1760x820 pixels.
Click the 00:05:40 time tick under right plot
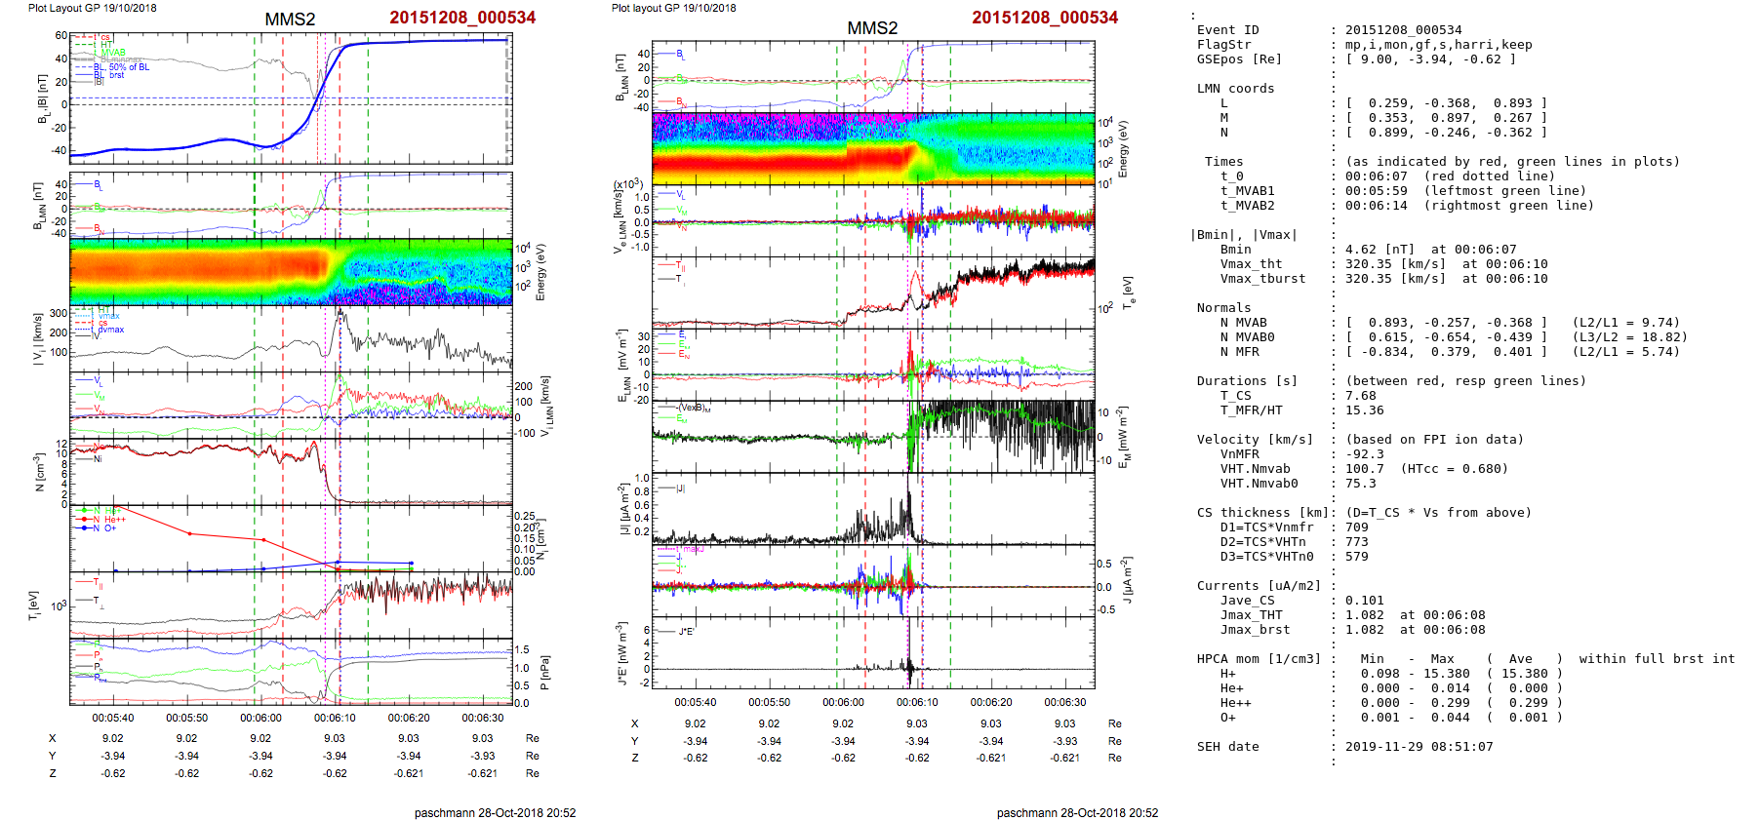(695, 702)
